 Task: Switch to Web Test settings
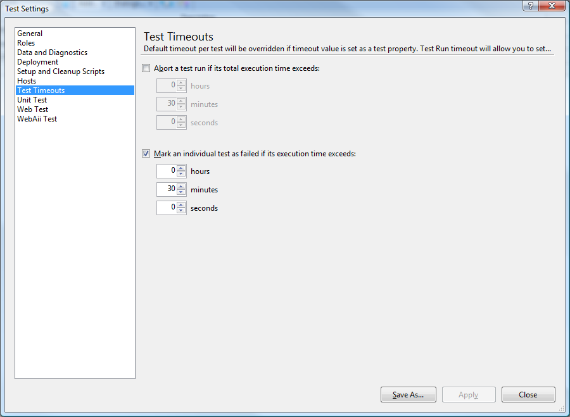(32, 109)
